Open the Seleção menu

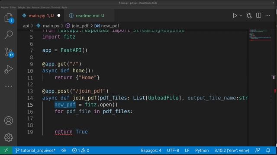click(x=21, y=7)
